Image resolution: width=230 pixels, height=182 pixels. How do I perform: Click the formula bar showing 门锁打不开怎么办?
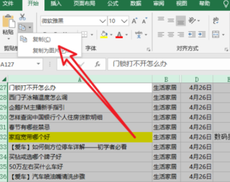(x=169, y=64)
